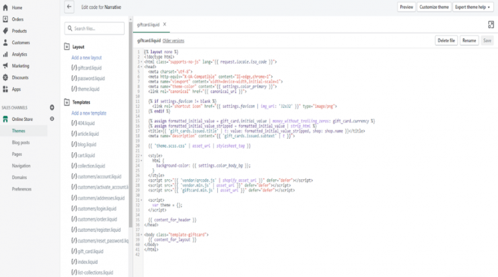Click the Delete file button
The image size is (498, 277).
click(x=445, y=40)
